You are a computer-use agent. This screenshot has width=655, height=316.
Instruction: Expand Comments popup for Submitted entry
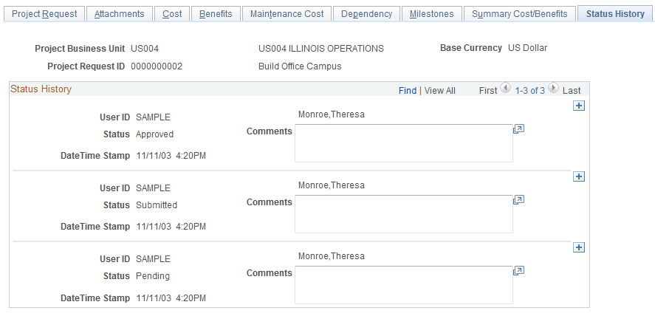pyautogui.click(x=518, y=200)
